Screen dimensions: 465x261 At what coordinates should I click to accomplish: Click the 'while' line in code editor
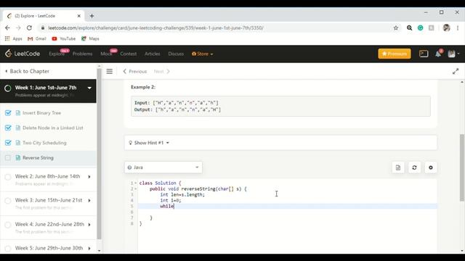tap(288, 206)
